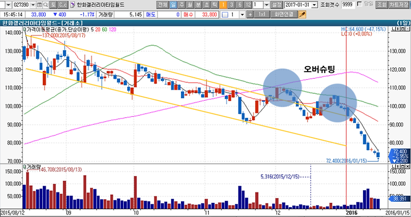This screenshot has width=411, height=217.
Task: Click the 1x1 layout button
Action: tap(262, 14)
